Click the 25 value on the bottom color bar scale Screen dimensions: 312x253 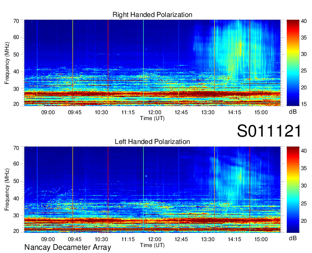click(304, 203)
